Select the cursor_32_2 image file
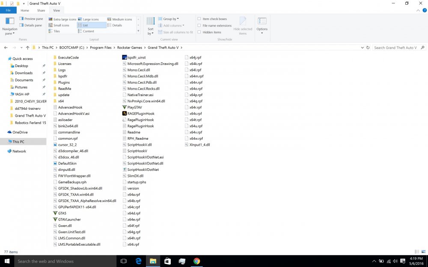This screenshot has height=267, width=428. (x=65, y=145)
